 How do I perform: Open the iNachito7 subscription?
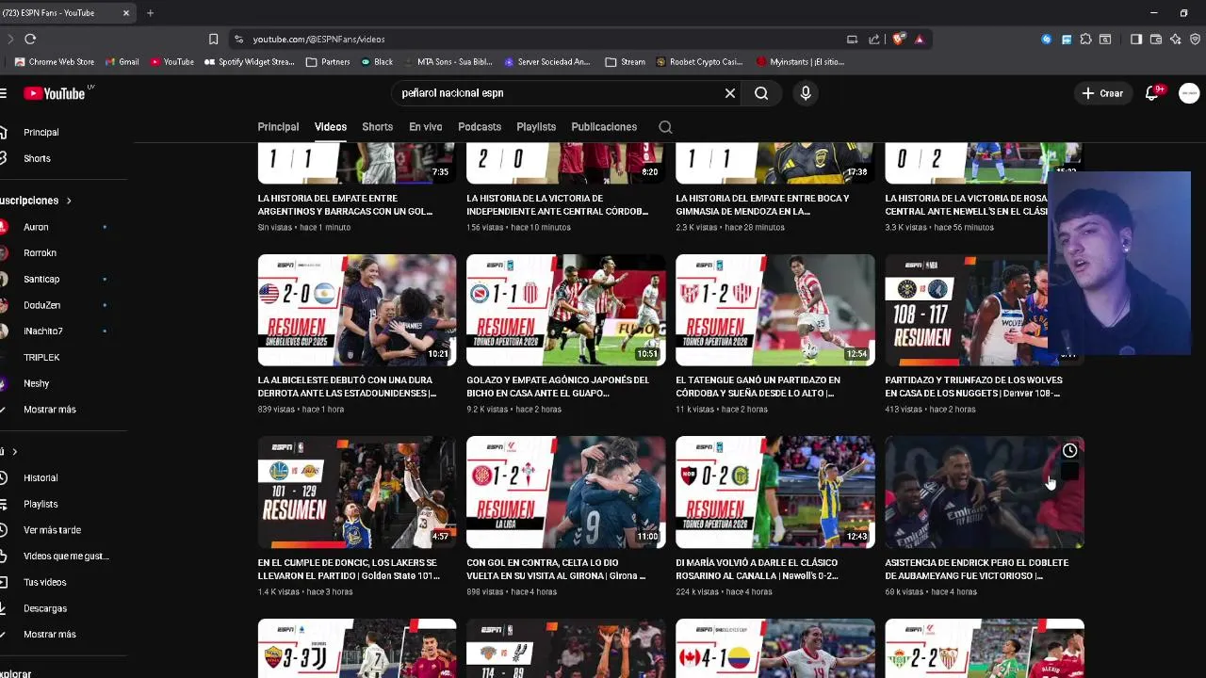[x=43, y=331]
